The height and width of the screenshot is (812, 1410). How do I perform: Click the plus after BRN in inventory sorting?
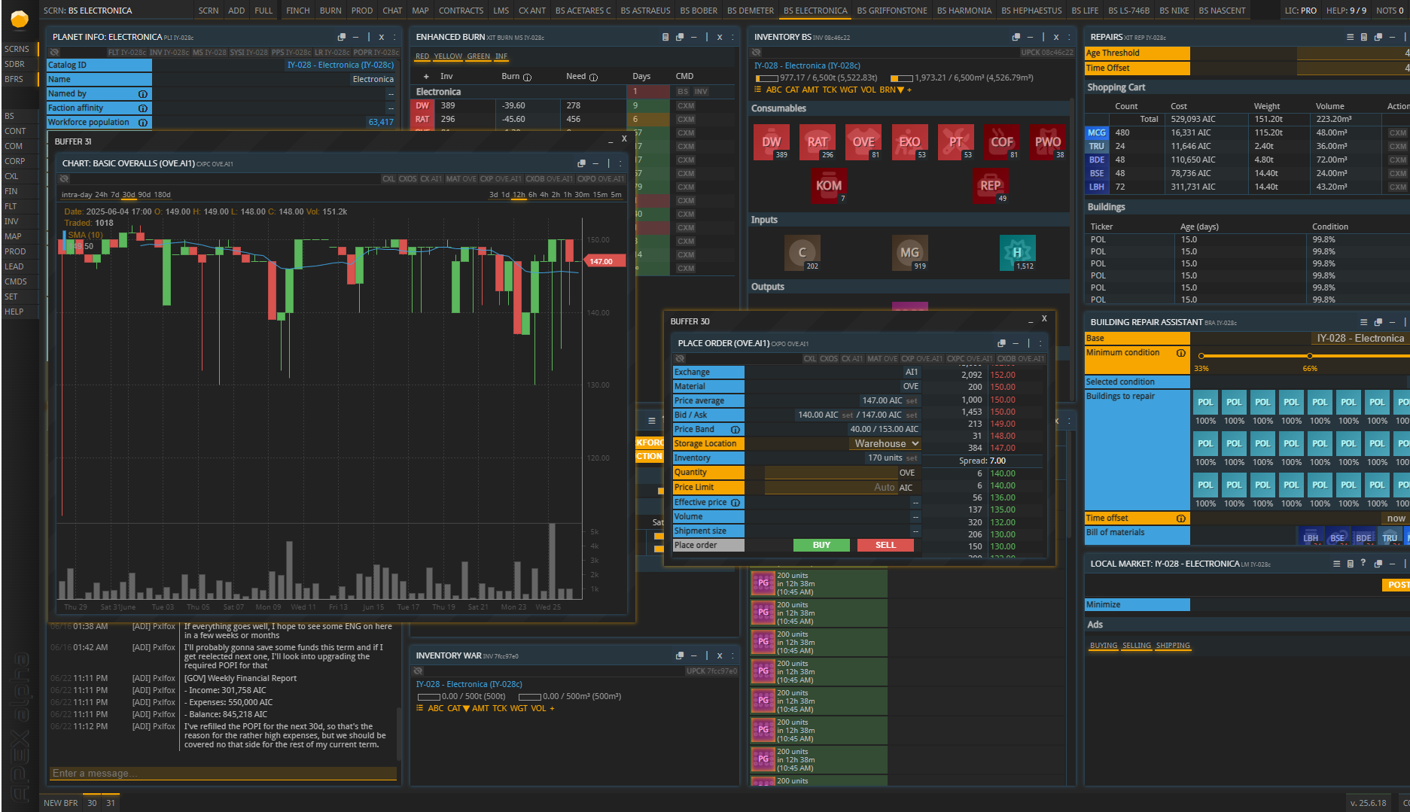pos(909,90)
